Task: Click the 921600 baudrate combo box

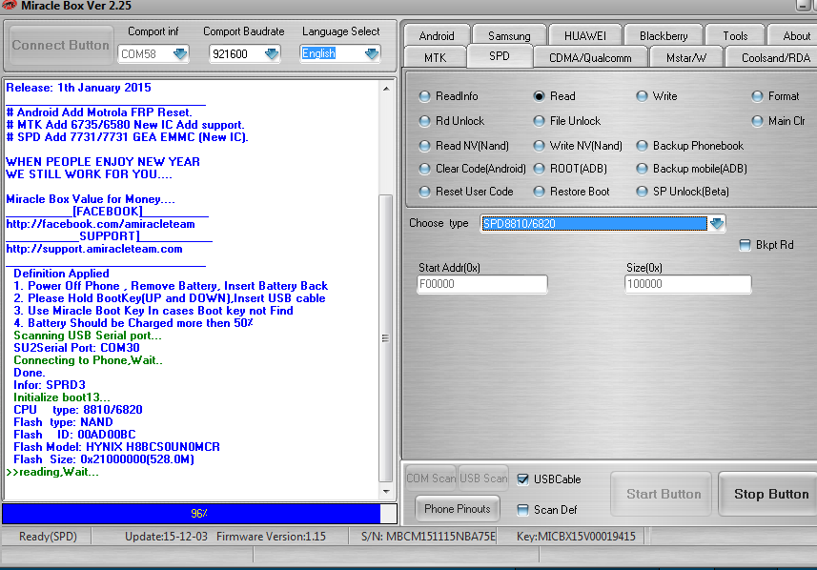Action: tap(244, 53)
